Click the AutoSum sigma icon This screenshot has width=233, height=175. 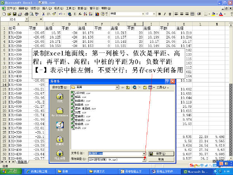75,14
